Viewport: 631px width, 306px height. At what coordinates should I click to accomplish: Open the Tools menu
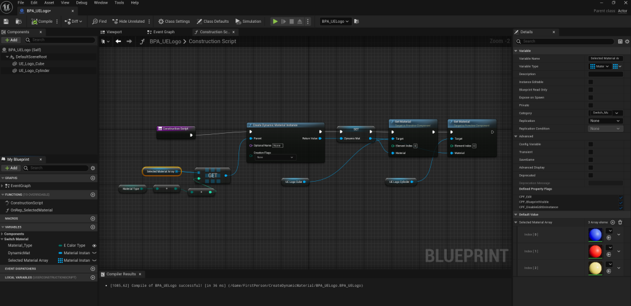coord(119,2)
